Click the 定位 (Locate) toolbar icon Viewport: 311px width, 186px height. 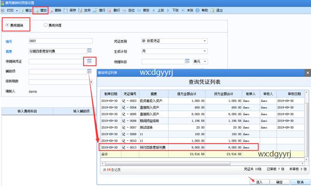pos(129,10)
